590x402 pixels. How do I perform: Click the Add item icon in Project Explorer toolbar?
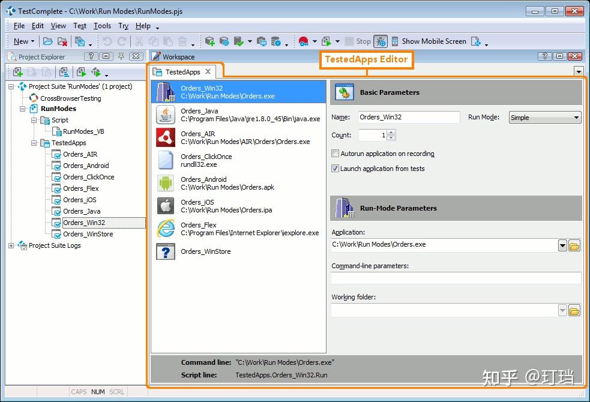(17, 72)
